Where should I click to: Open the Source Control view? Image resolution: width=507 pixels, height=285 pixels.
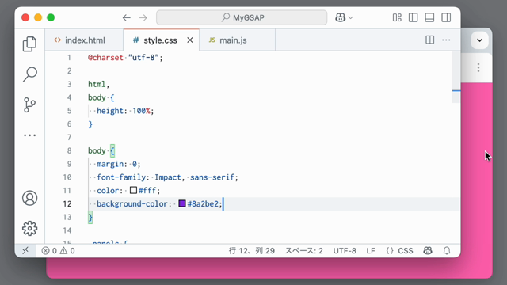click(x=29, y=105)
